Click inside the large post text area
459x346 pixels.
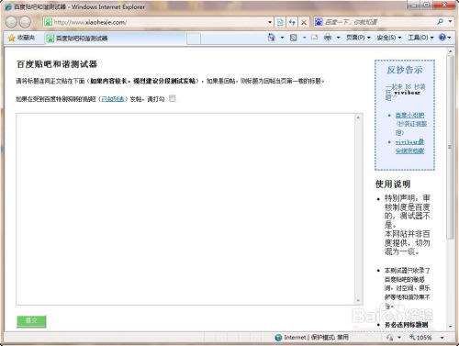(186, 209)
